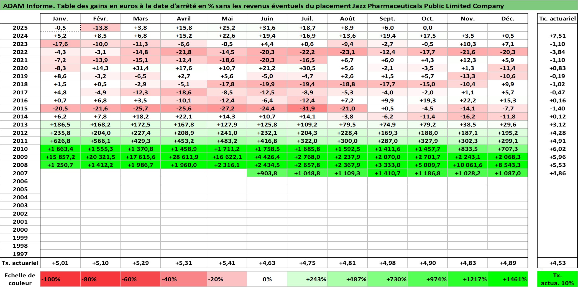578x287 pixels.
Task: Click the +730% color scale swatch
Action: (387, 279)
